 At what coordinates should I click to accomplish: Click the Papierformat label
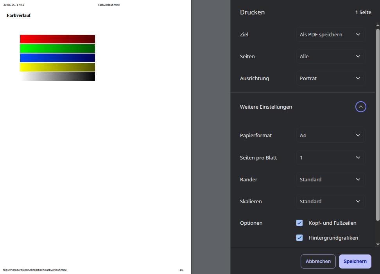pos(256,135)
